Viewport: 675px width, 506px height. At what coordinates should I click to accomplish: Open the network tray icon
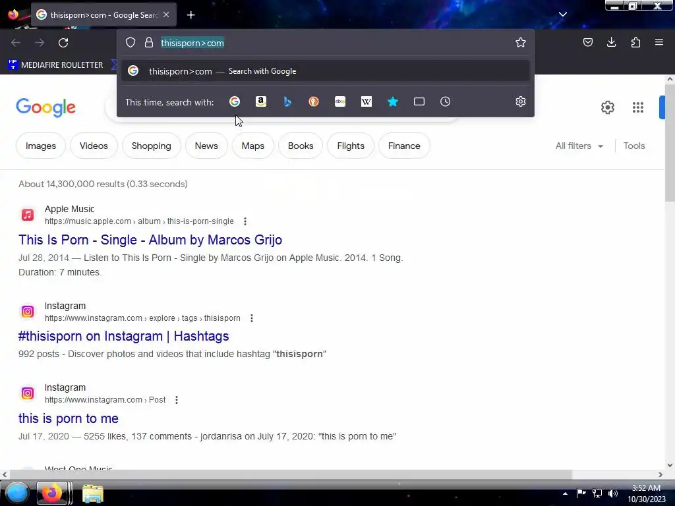(x=597, y=493)
